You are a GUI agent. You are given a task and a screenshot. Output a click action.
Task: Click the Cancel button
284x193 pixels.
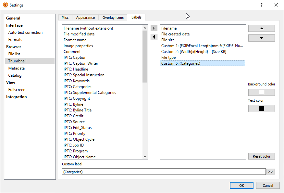(268, 186)
